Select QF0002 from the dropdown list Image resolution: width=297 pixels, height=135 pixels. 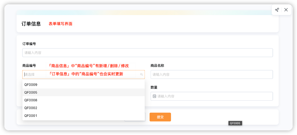tap(83, 108)
